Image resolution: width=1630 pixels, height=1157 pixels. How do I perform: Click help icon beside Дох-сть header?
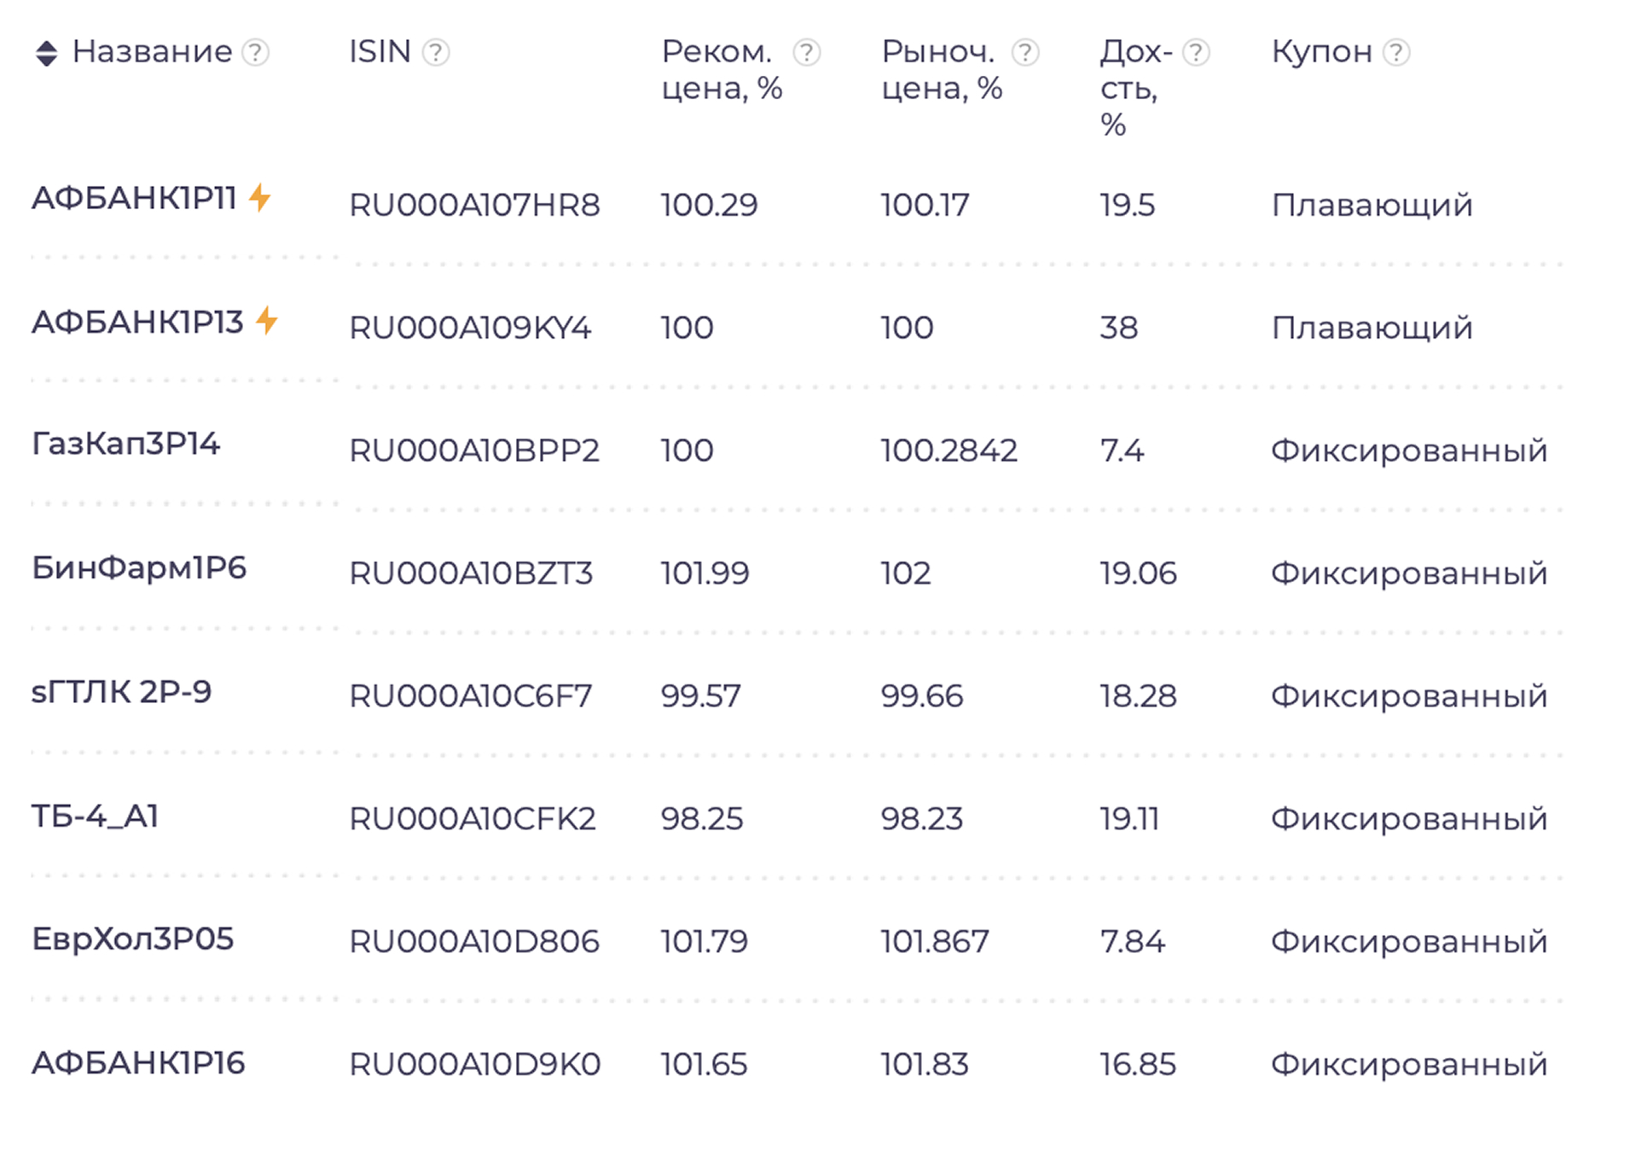tap(1196, 53)
